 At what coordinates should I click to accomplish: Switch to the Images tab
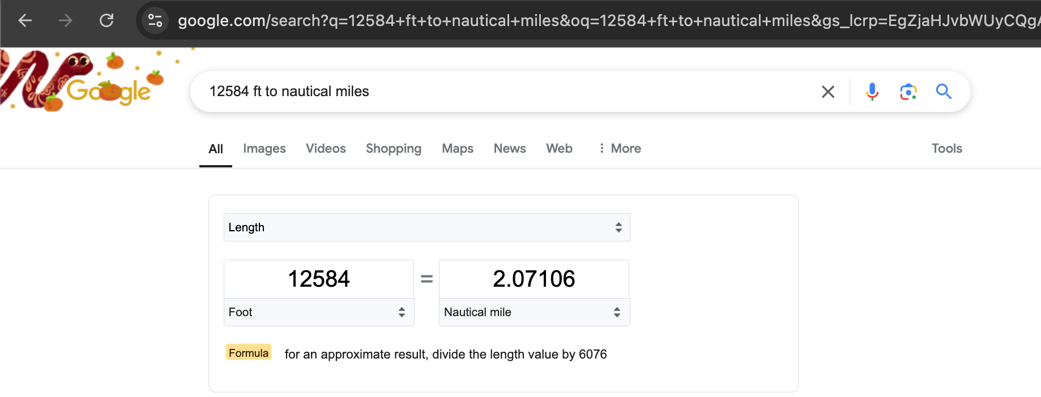[264, 149]
